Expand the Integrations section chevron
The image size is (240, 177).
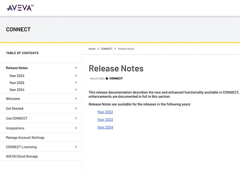(76, 128)
